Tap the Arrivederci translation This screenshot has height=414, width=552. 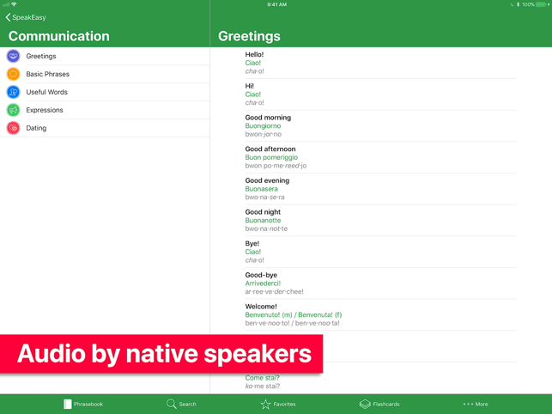point(263,283)
